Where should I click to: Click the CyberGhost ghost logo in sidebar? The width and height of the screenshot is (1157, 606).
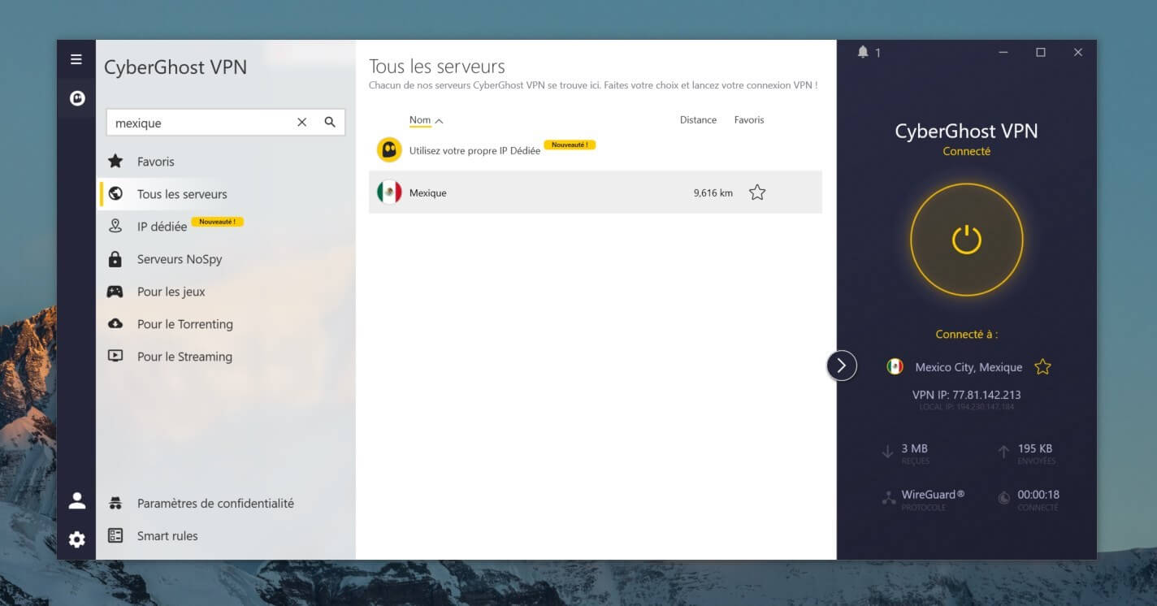(77, 98)
